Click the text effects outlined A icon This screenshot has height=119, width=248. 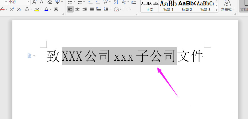(x=27, y=9)
